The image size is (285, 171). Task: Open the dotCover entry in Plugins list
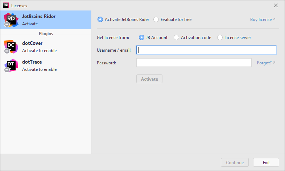[x=46, y=47]
